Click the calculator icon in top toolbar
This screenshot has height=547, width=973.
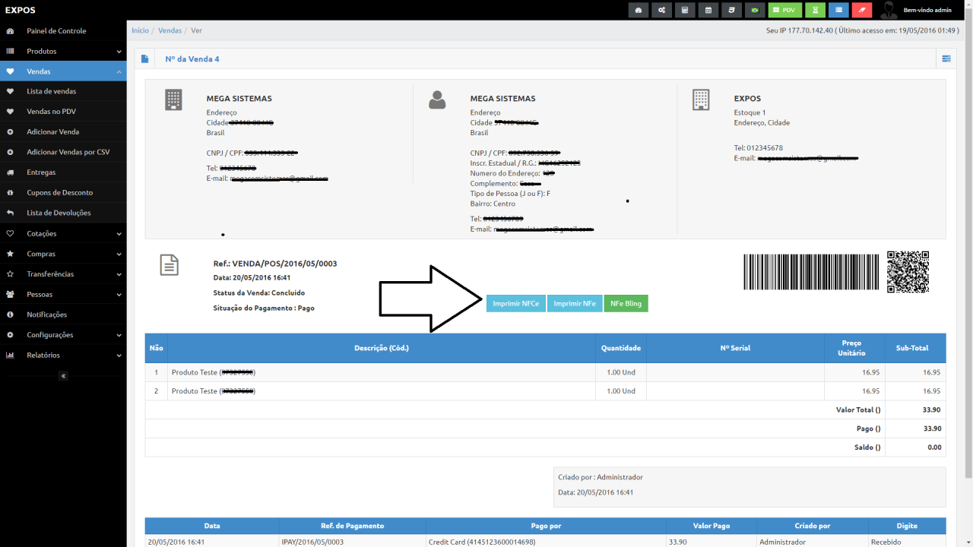point(685,10)
